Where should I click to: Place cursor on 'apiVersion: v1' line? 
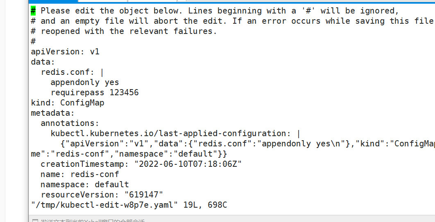65,52
